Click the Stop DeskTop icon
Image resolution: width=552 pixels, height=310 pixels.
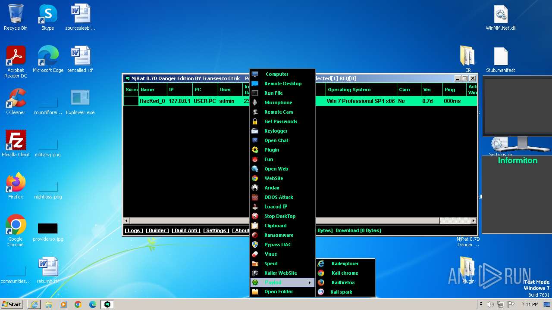tap(255, 216)
